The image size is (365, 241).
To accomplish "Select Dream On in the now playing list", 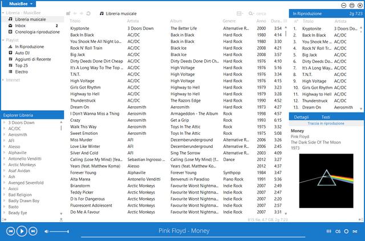I will point(311,107).
